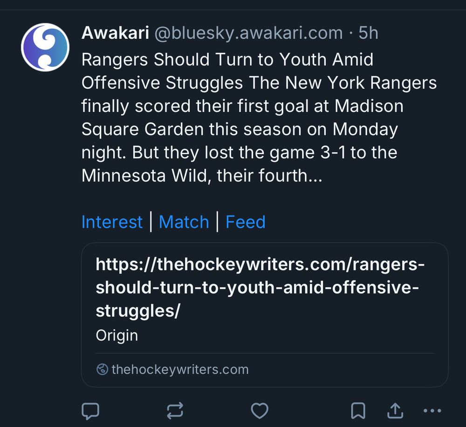The width and height of the screenshot is (466, 427).
Task: Open the Feed link
Action: (x=246, y=222)
